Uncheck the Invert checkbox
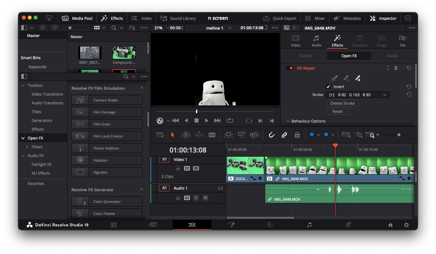The width and height of the screenshot is (436, 254). 328,87
